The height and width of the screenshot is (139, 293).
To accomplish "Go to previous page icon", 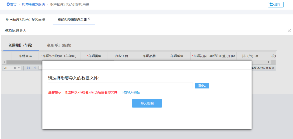I will [35, 68].
